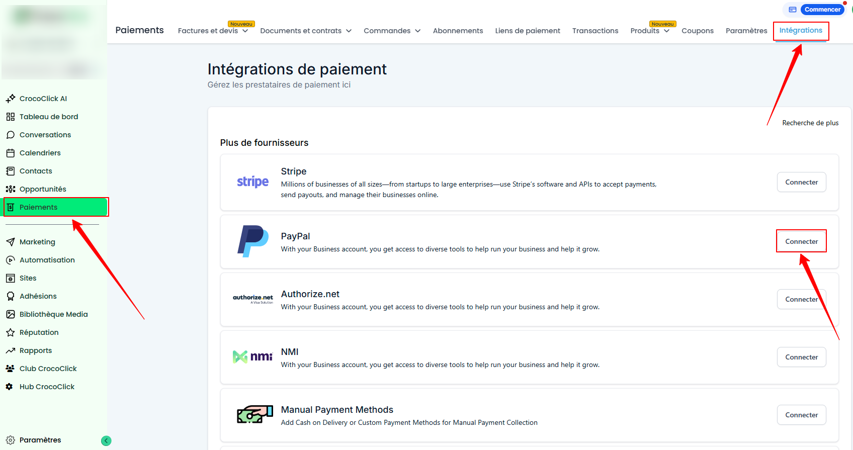Open the Abonnements tab
The image size is (853, 450).
click(458, 31)
